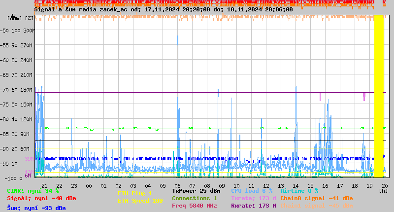Image resolution: width=394 pixels, height=212 pixels.
Task: Click hour label '05' on time axis
Action: point(163,186)
